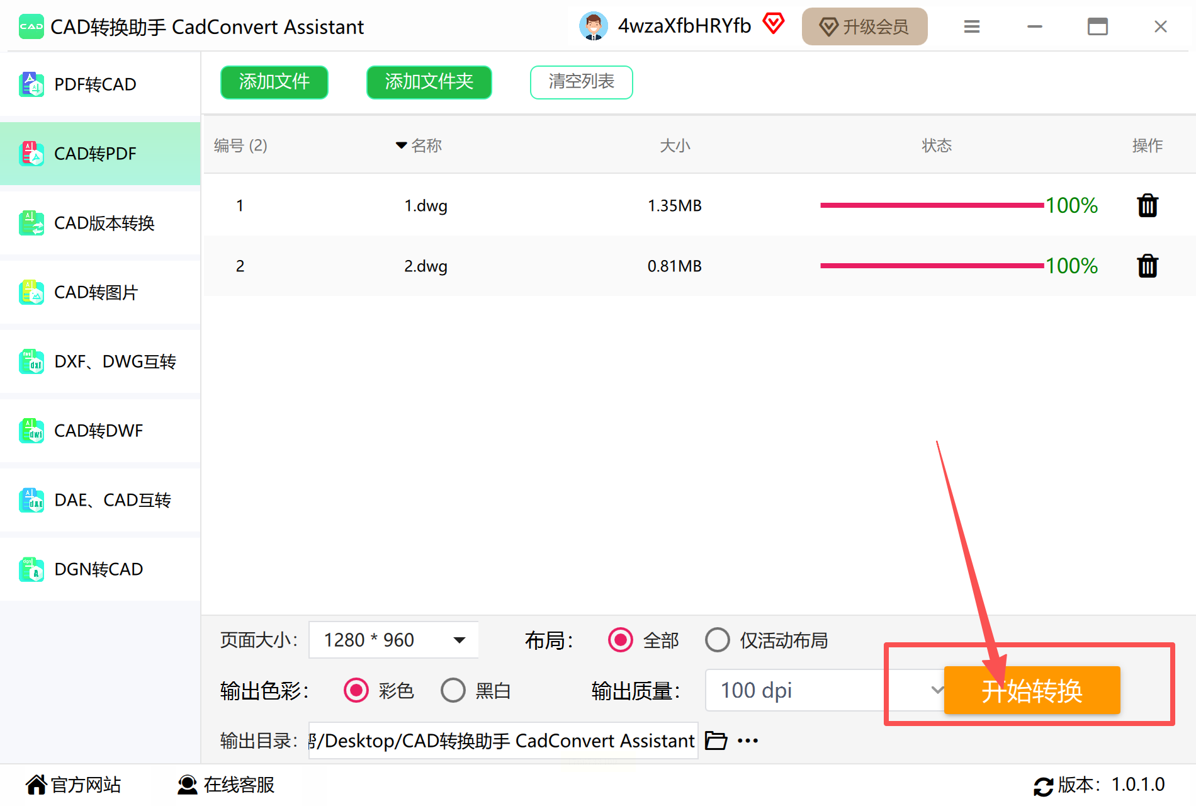The width and height of the screenshot is (1196, 806).
Task: Click the DXF、DWG互转 sidebar icon
Action: pos(31,361)
